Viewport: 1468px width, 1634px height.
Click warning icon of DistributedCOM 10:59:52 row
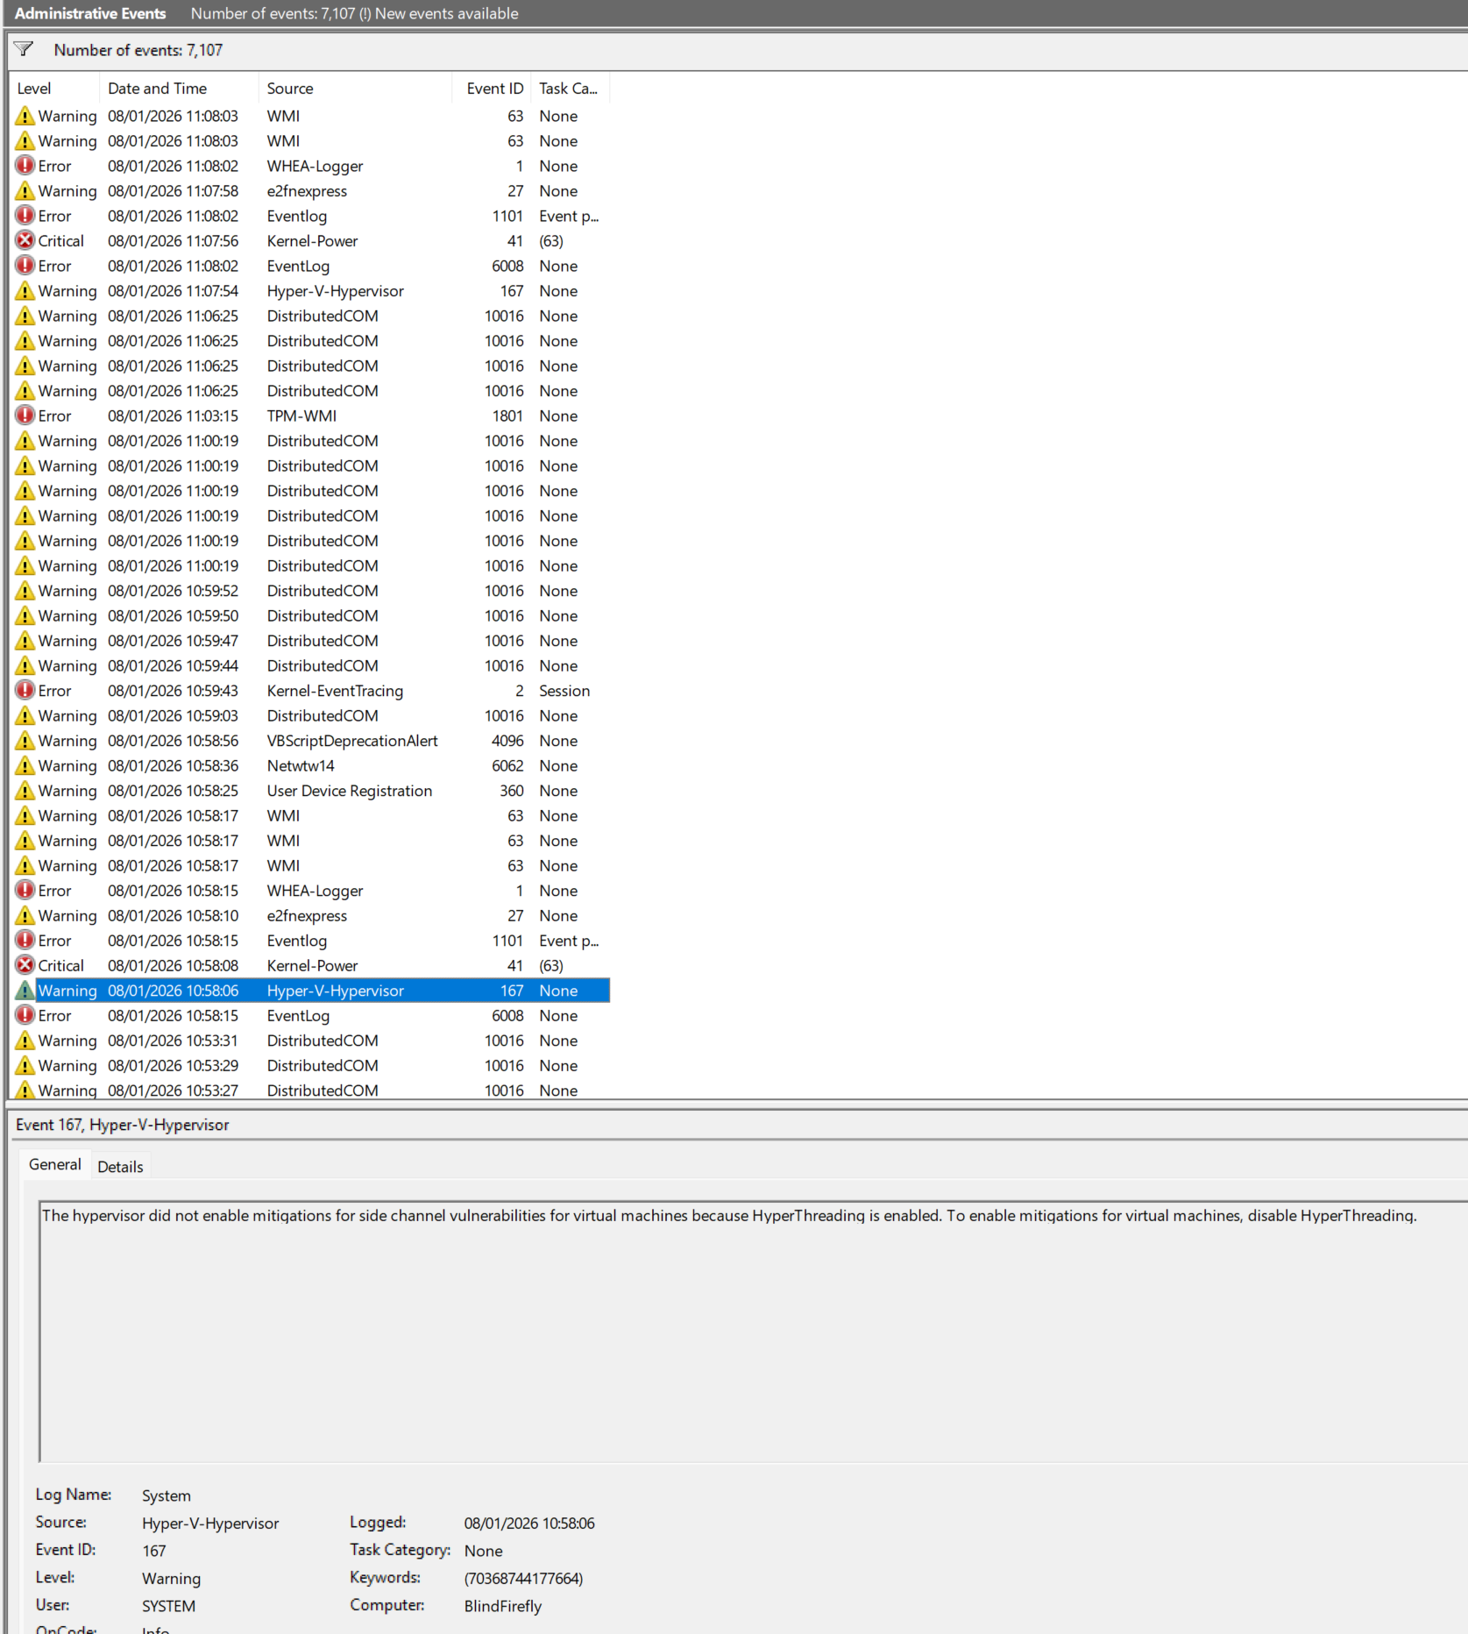click(25, 590)
